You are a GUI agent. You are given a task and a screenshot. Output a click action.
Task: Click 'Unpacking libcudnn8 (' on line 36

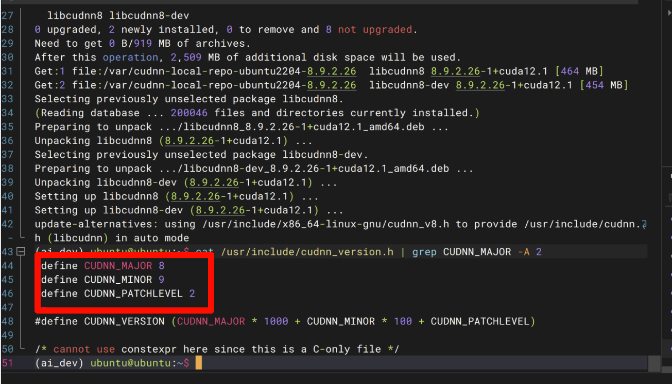click(x=99, y=141)
